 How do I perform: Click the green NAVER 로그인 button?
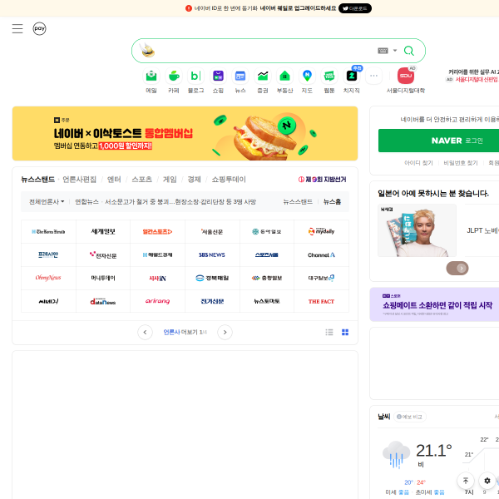point(438,141)
